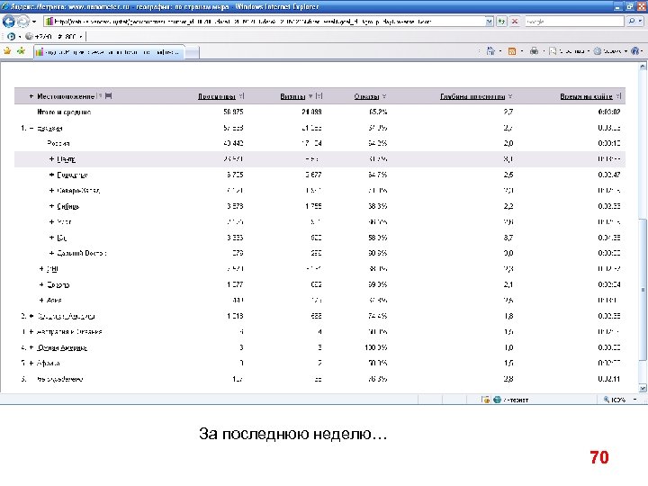This screenshot has height=486, width=648.
Task: Click the Россия row label
Action: point(58,143)
